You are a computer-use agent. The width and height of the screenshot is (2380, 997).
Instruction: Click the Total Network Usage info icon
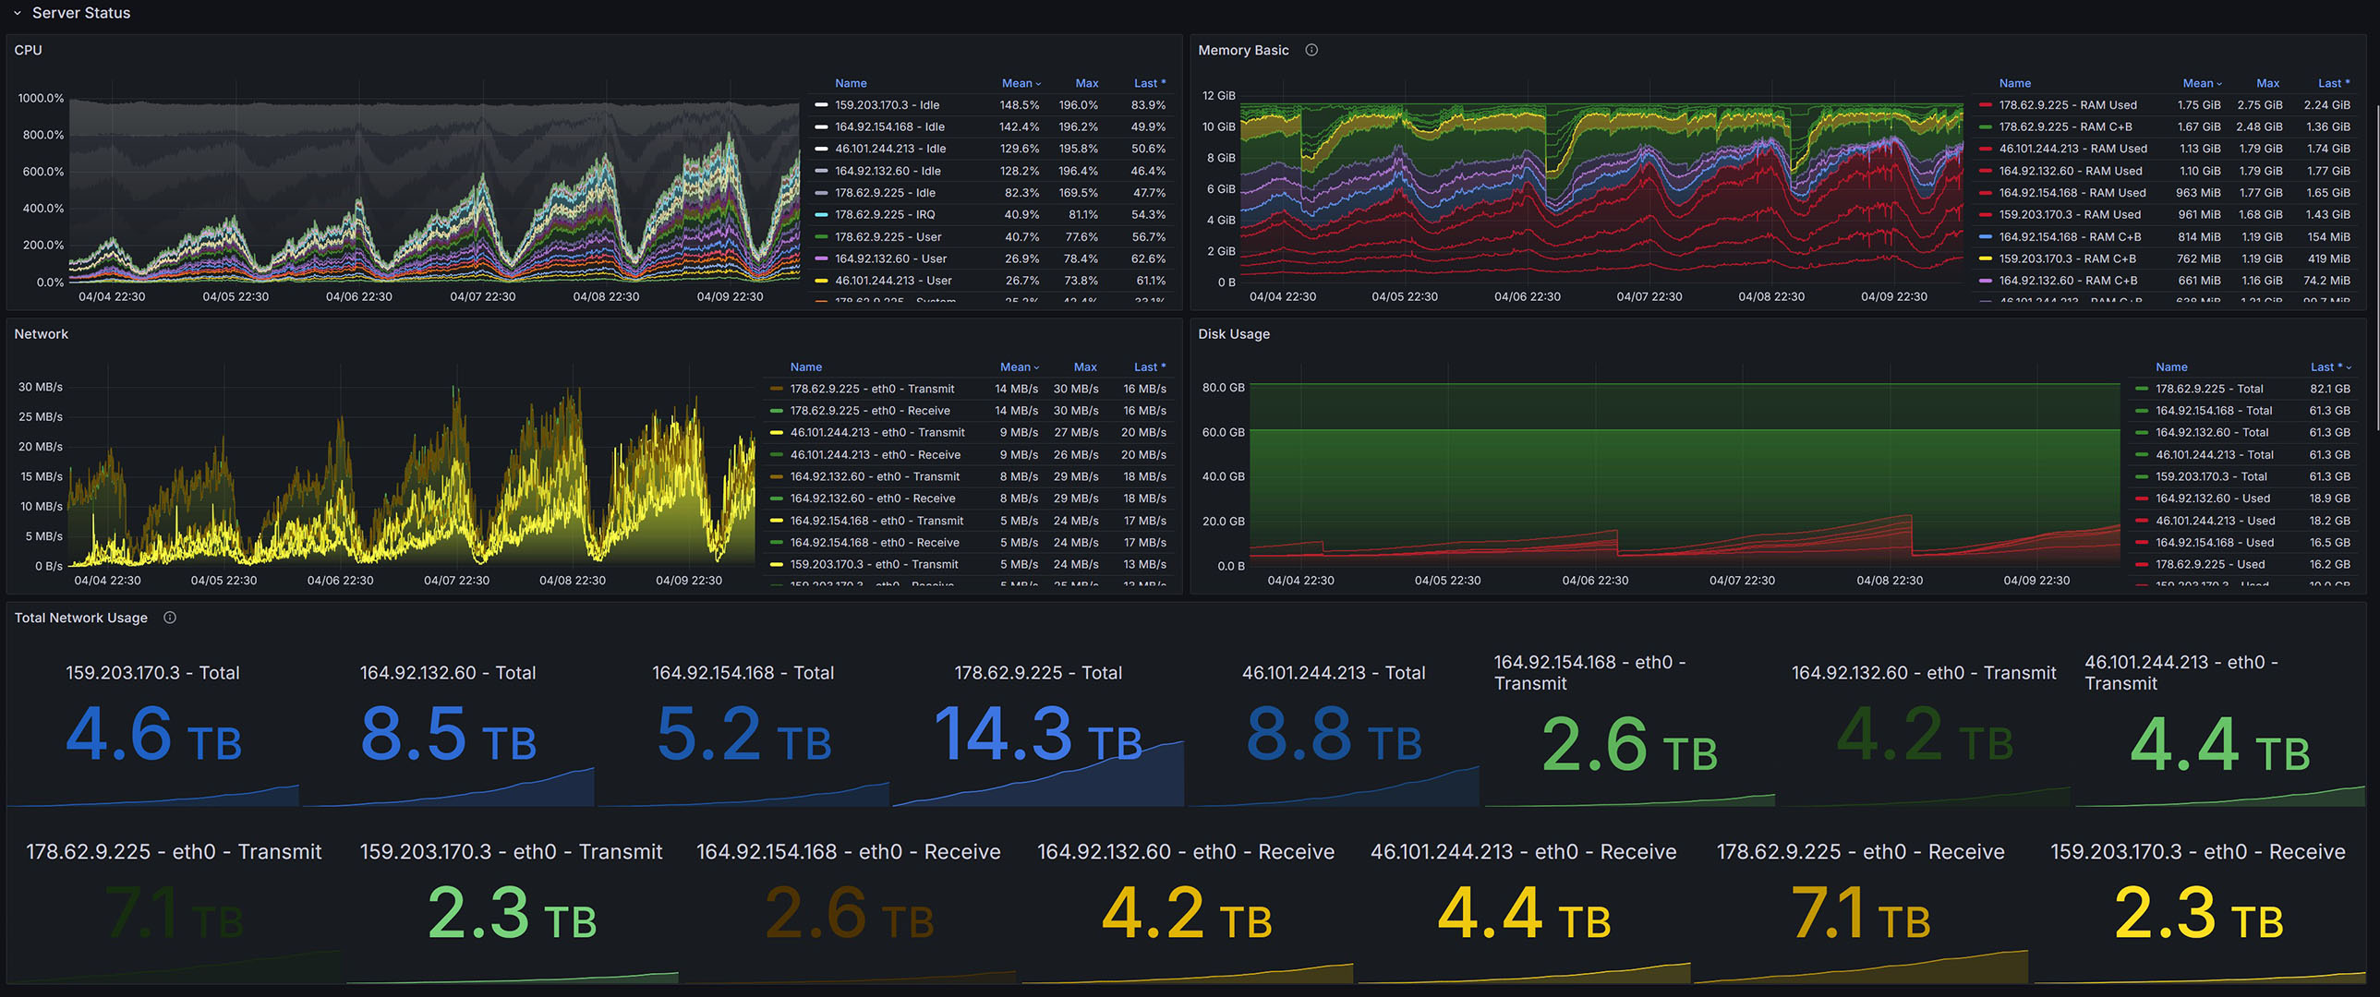pyautogui.click(x=169, y=618)
